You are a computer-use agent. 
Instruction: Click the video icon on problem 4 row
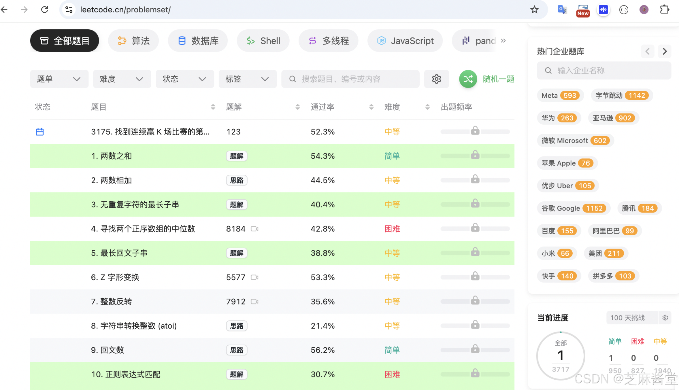coord(254,229)
